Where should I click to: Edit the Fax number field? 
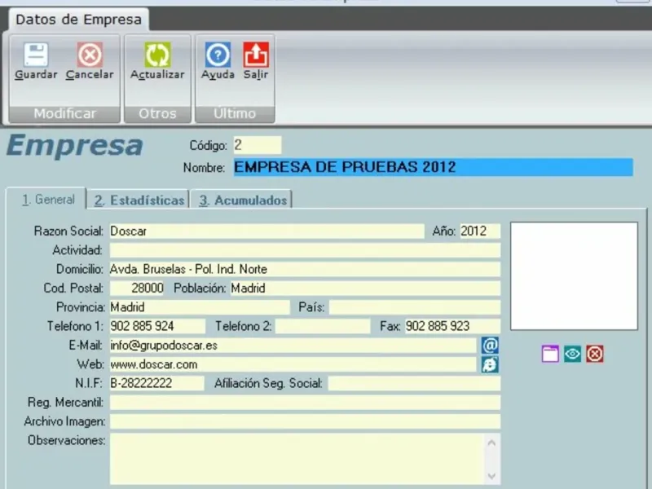coord(452,326)
